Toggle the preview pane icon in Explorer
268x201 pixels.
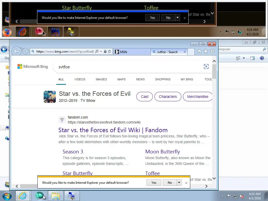(253, 58)
